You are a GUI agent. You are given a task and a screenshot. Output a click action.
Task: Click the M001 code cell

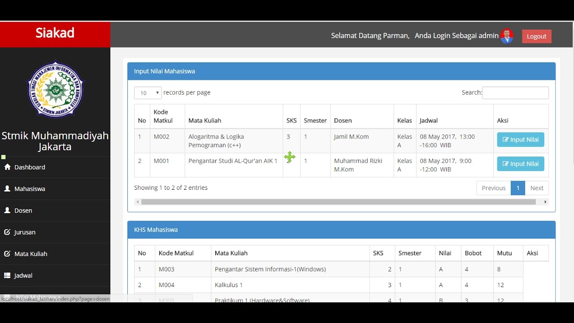pos(167,165)
